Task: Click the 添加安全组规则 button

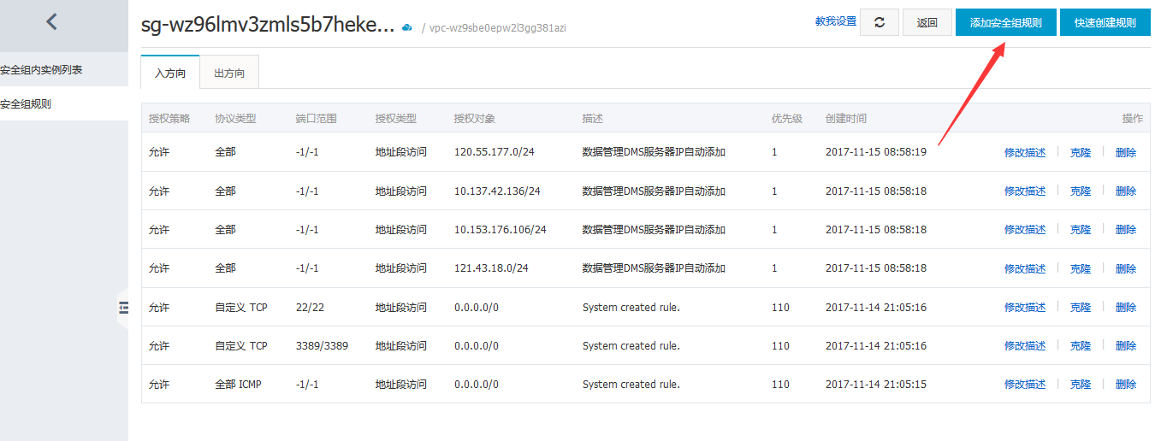Action: (x=1005, y=22)
